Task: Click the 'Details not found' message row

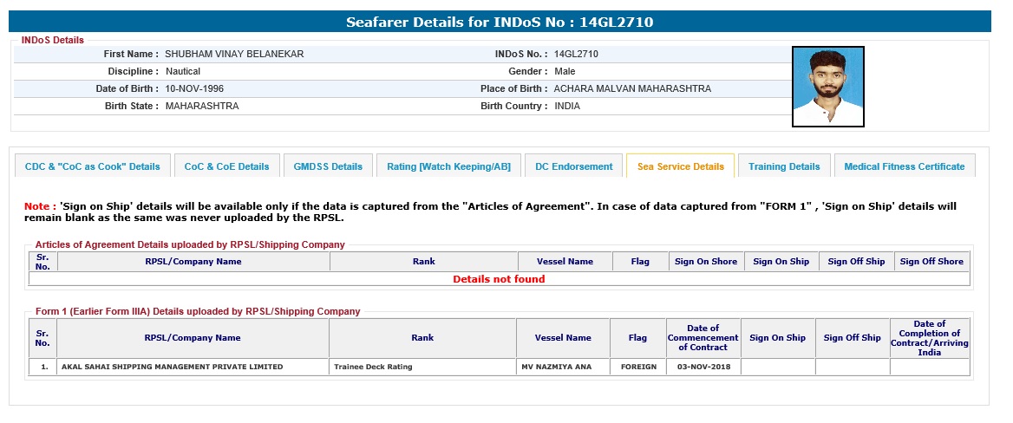Action: (x=499, y=279)
